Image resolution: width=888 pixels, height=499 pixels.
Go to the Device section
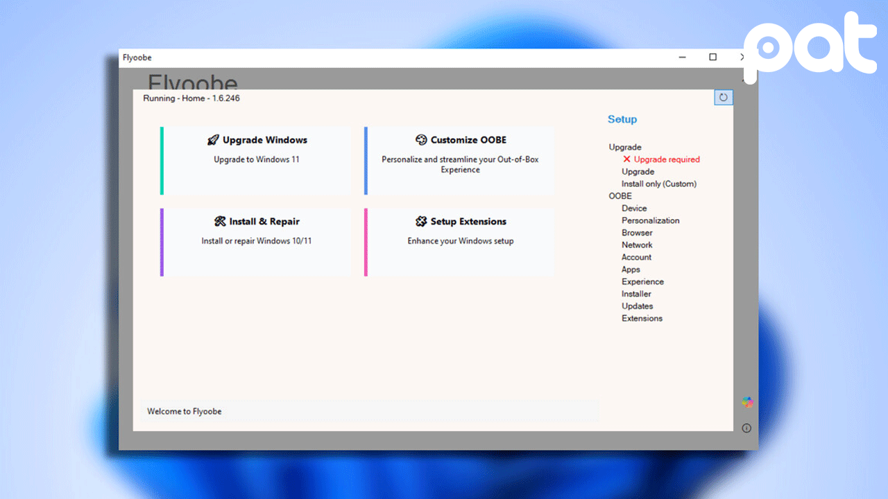click(x=634, y=208)
